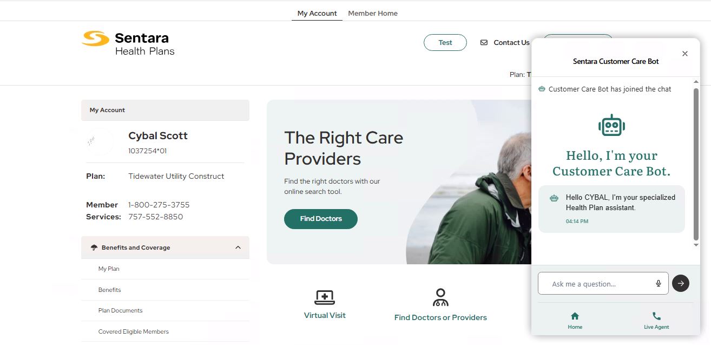711x345 pixels.
Task: Click the microphone icon in chat input
Action: click(x=659, y=283)
